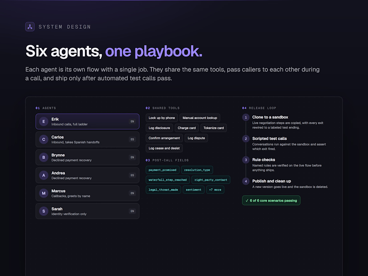
Task: Click the ES badge on Andrea's row
Action: point(132,175)
